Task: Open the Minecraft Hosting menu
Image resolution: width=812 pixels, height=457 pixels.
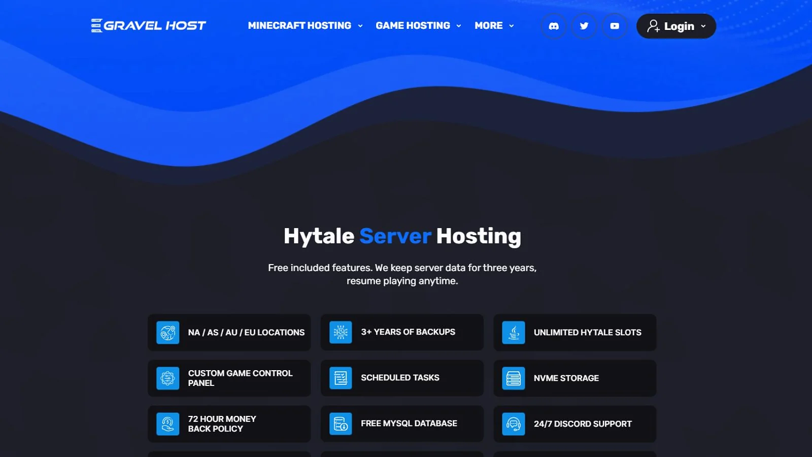Action: [x=305, y=25]
